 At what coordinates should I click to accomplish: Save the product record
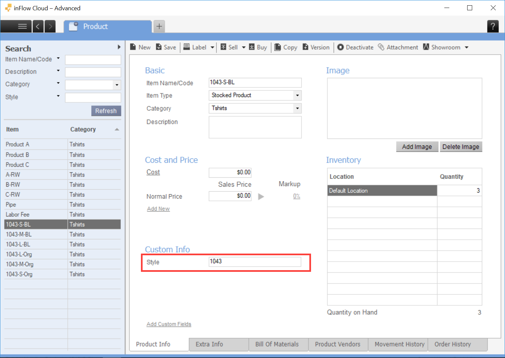coord(166,47)
